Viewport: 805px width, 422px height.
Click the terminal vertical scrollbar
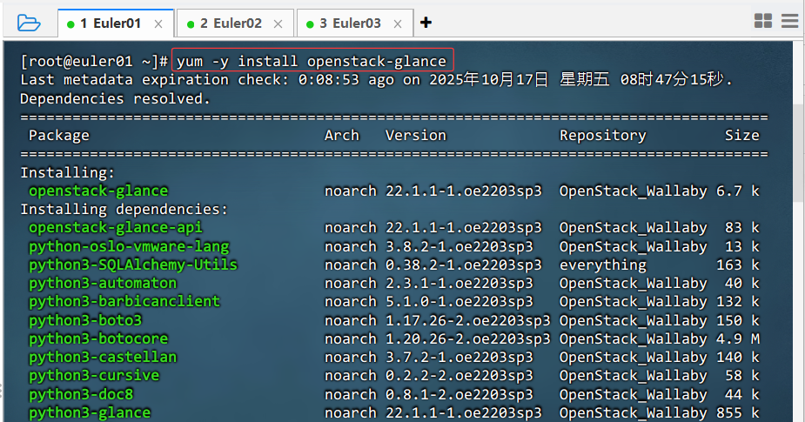(799, 154)
